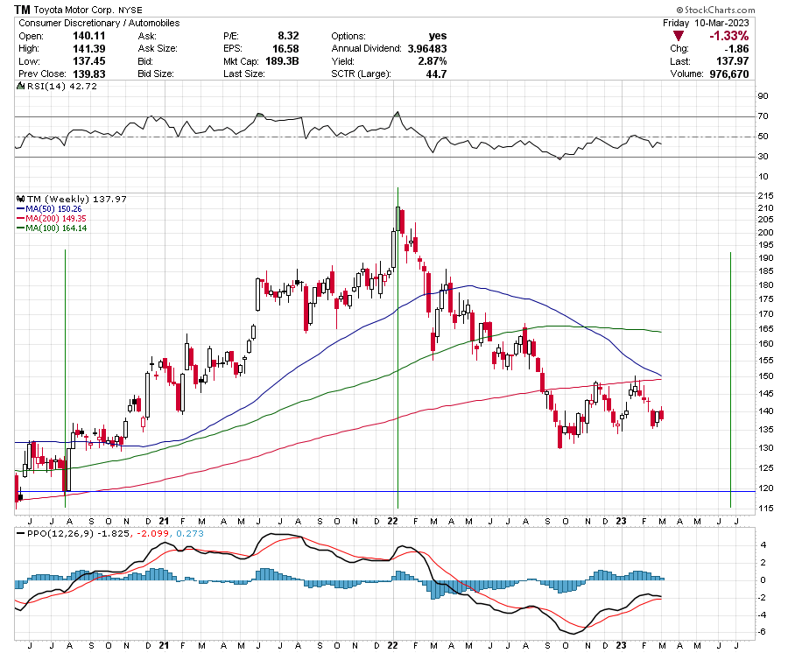Click the Open value 140.11
The width and height of the screenshot is (788, 653).
pos(89,36)
